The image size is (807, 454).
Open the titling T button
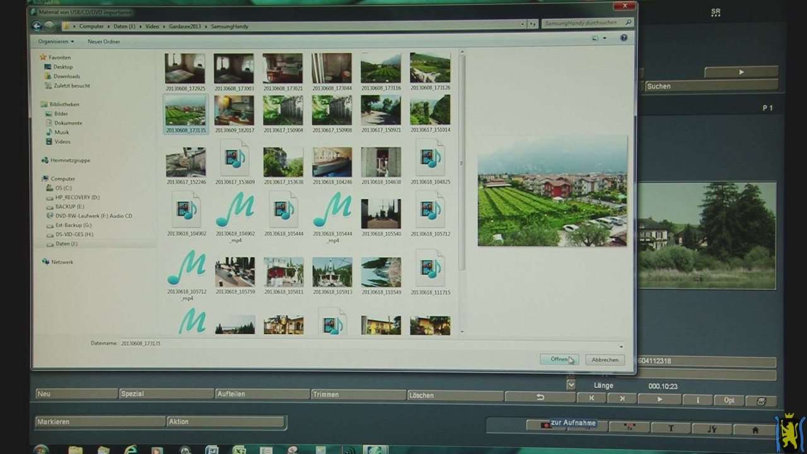click(x=671, y=429)
